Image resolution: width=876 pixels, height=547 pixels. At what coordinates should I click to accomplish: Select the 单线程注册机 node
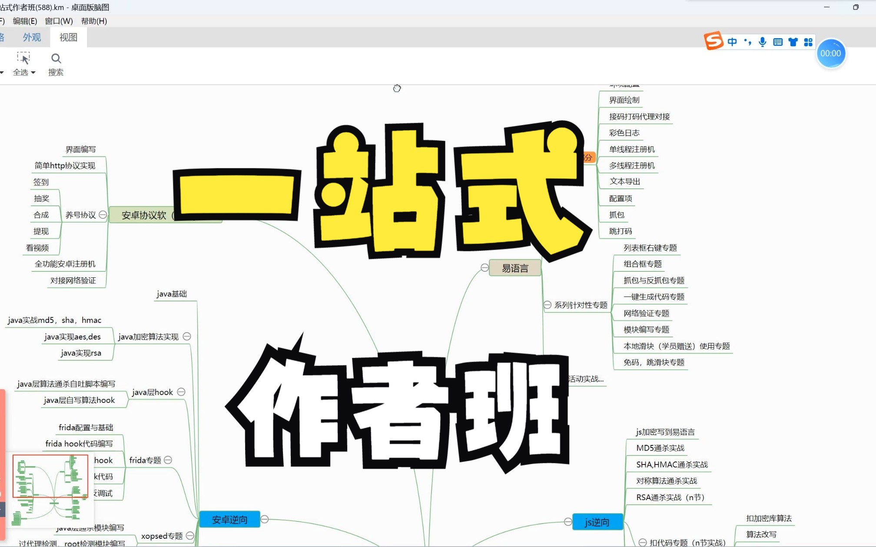[x=632, y=149]
